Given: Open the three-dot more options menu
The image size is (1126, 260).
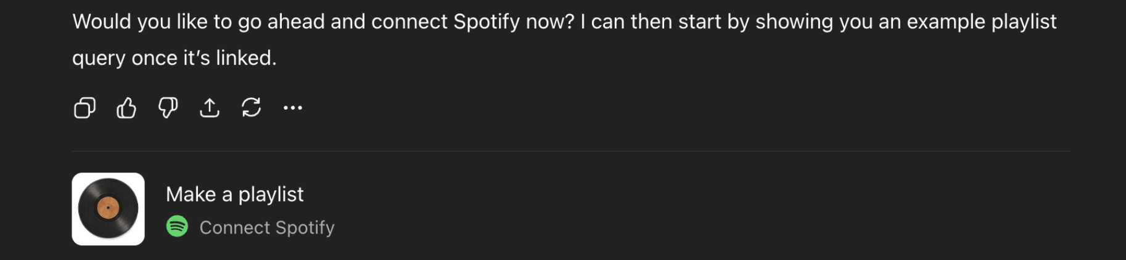Looking at the screenshot, I should 293,108.
